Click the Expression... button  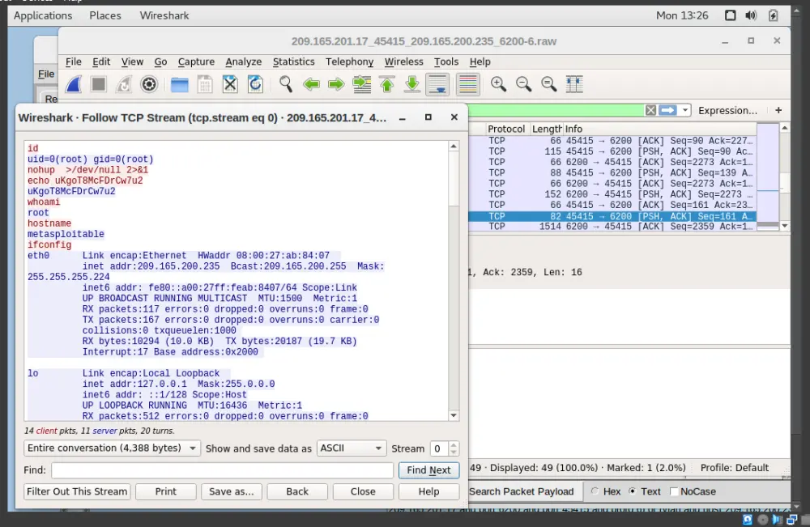727,110
